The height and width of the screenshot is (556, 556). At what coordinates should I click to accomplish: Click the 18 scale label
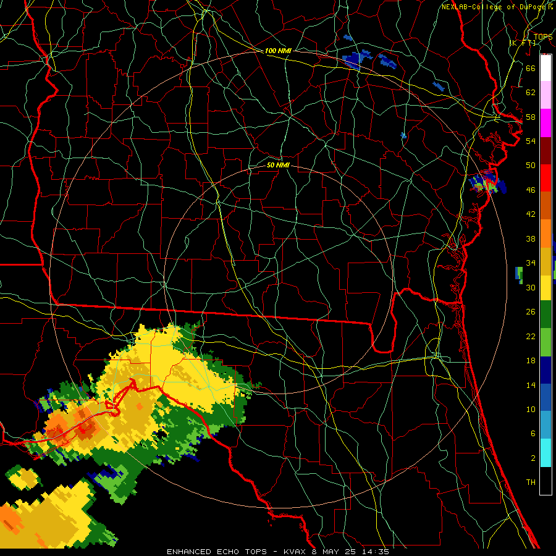(x=531, y=361)
